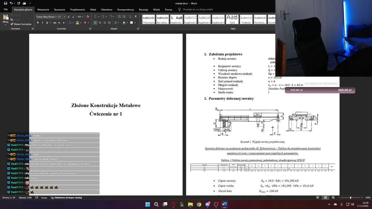Screen dimensions: 372x209
Task: Apply the Nagłówek 2 style
Action: (190, 19)
